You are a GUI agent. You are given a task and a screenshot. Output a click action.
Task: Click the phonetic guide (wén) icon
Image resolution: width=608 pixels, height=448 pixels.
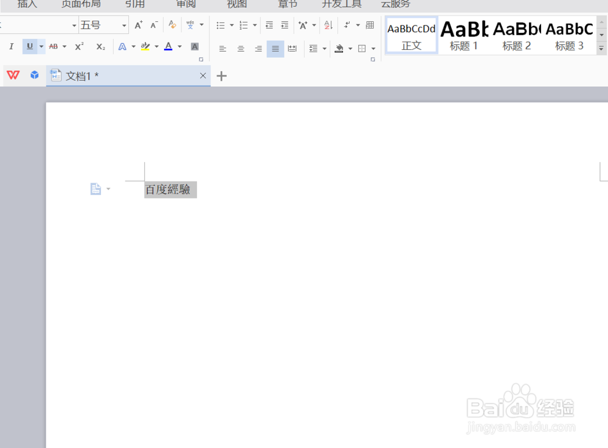point(190,25)
